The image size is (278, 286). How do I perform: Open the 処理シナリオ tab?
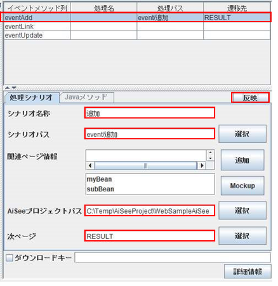31,97
